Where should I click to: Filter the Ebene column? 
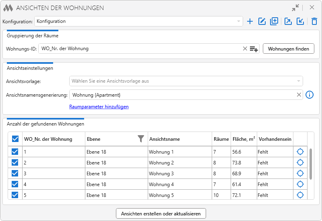140,139
